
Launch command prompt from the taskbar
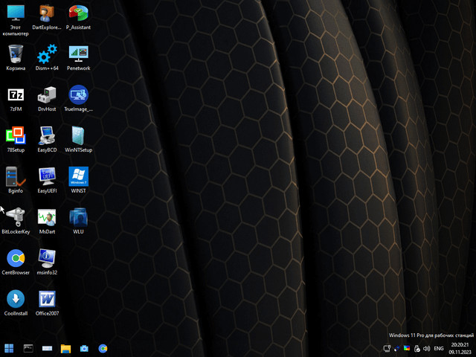(28, 348)
